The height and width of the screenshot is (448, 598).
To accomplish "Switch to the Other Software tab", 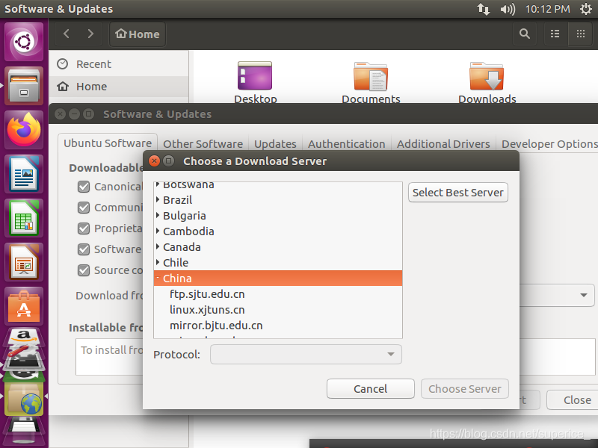I will [203, 144].
